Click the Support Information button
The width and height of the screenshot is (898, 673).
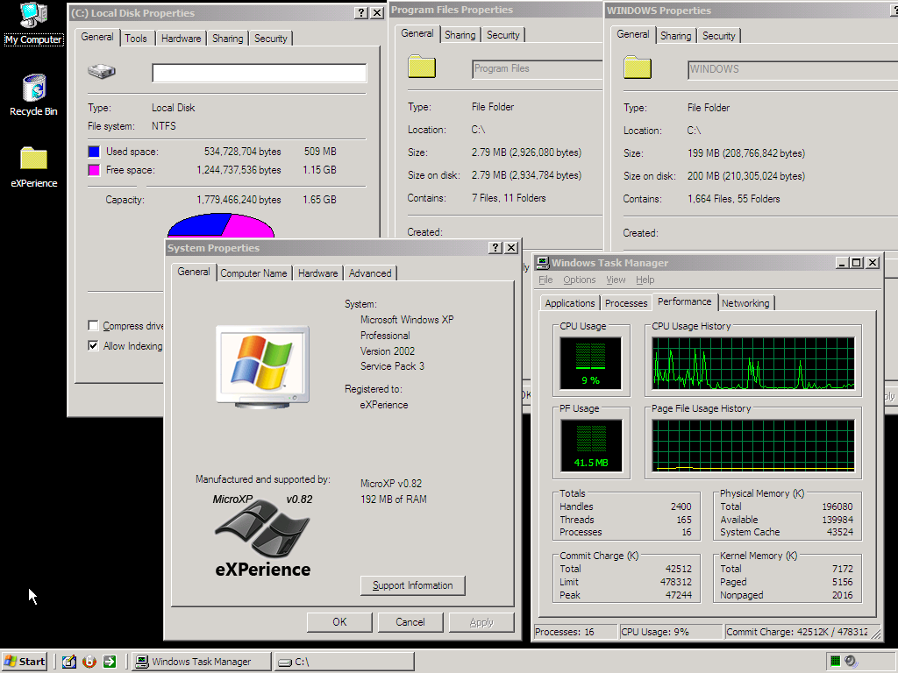pos(412,585)
